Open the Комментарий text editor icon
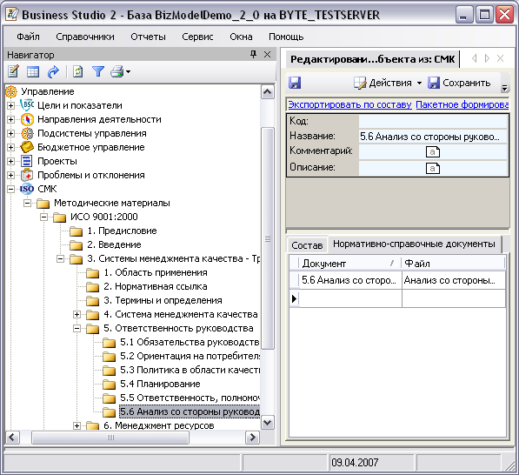 (x=433, y=151)
